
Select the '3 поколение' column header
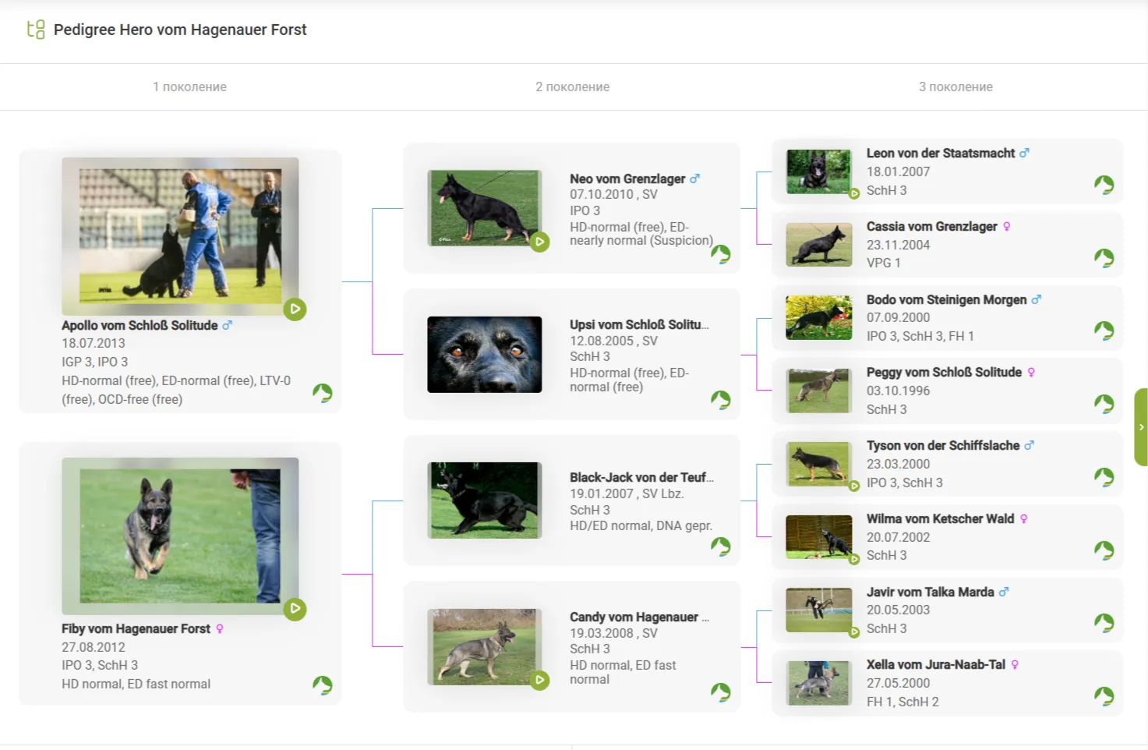pyautogui.click(x=955, y=87)
